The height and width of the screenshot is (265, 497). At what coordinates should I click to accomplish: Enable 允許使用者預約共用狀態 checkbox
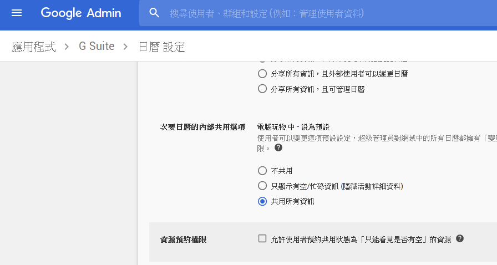coord(262,239)
